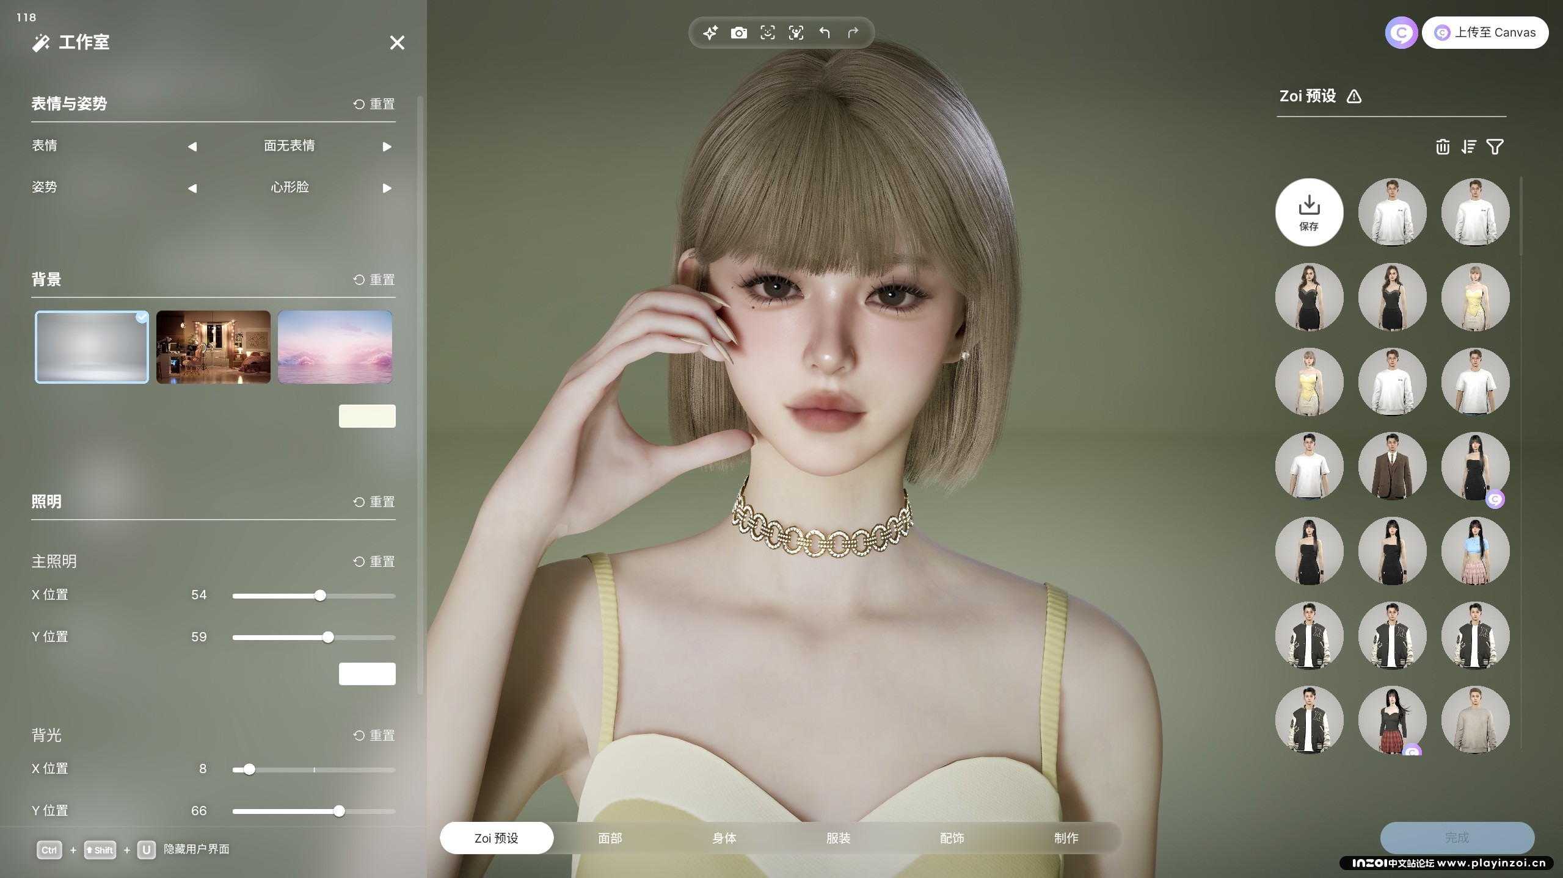Open the 主照明 white color swatch
The width and height of the screenshot is (1563, 878).
tap(367, 674)
